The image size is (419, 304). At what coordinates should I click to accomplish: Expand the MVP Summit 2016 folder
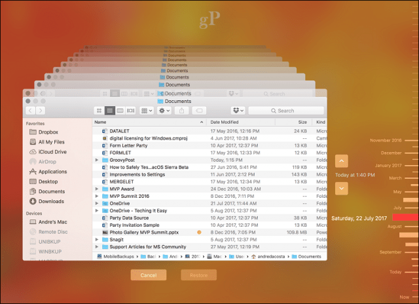[97, 196]
